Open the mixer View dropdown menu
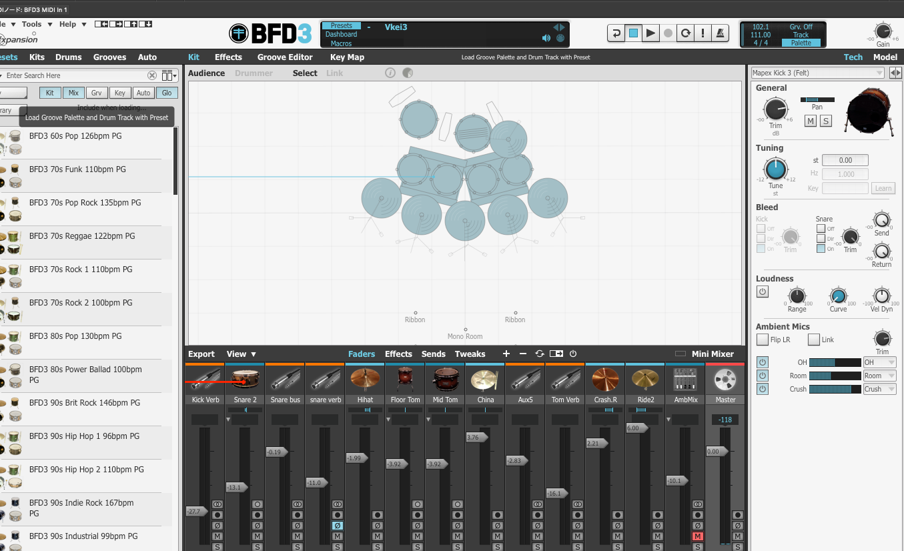 point(242,354)
